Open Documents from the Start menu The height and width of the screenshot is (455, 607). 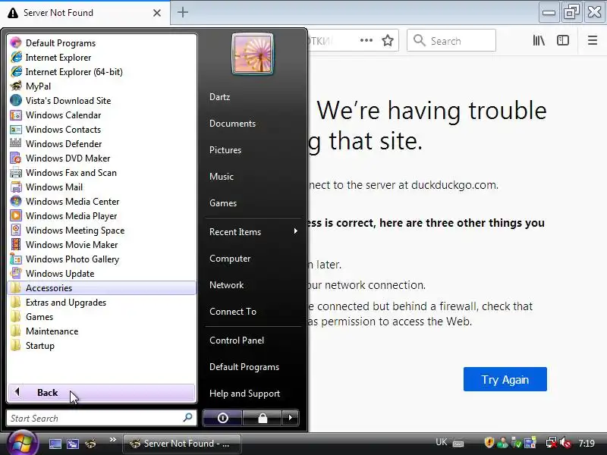232,124
